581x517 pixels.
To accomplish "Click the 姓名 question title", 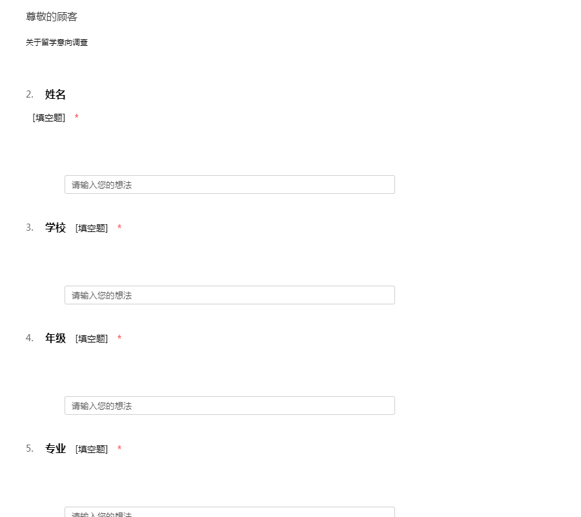I will 56,94.
